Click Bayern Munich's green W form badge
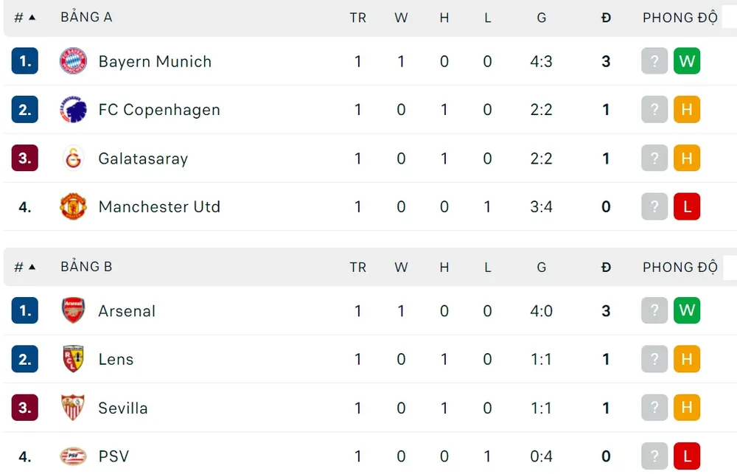 686,61
